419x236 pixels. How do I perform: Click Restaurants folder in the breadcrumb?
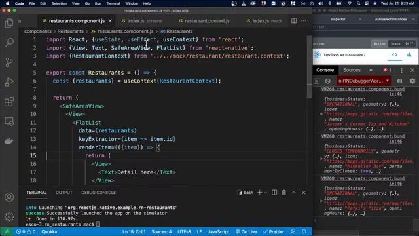tap(70, 31)
